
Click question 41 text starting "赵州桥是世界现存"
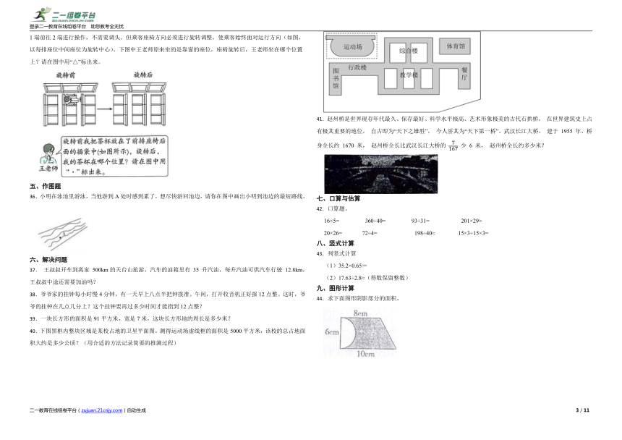click(x=454, y=132)
